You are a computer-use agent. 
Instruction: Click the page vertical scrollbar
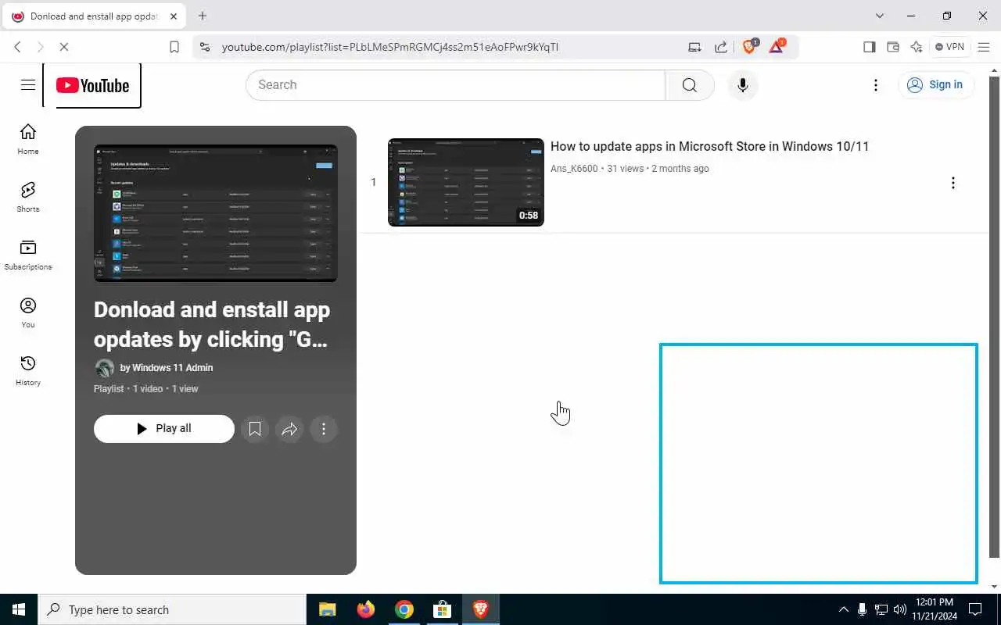(995, 316)
